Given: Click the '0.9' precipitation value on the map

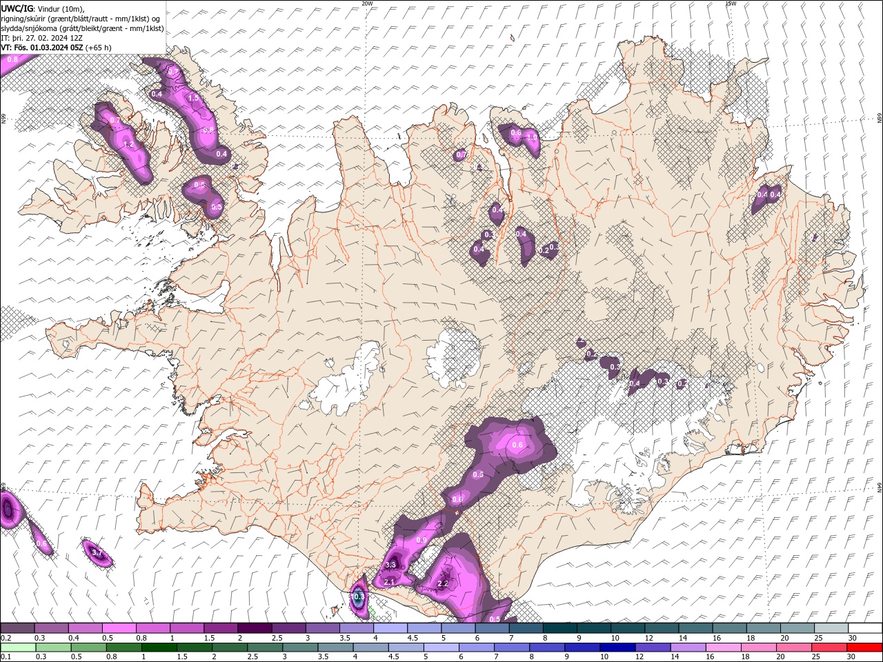Looking at the screenshot, I should (x=422, y=540).
